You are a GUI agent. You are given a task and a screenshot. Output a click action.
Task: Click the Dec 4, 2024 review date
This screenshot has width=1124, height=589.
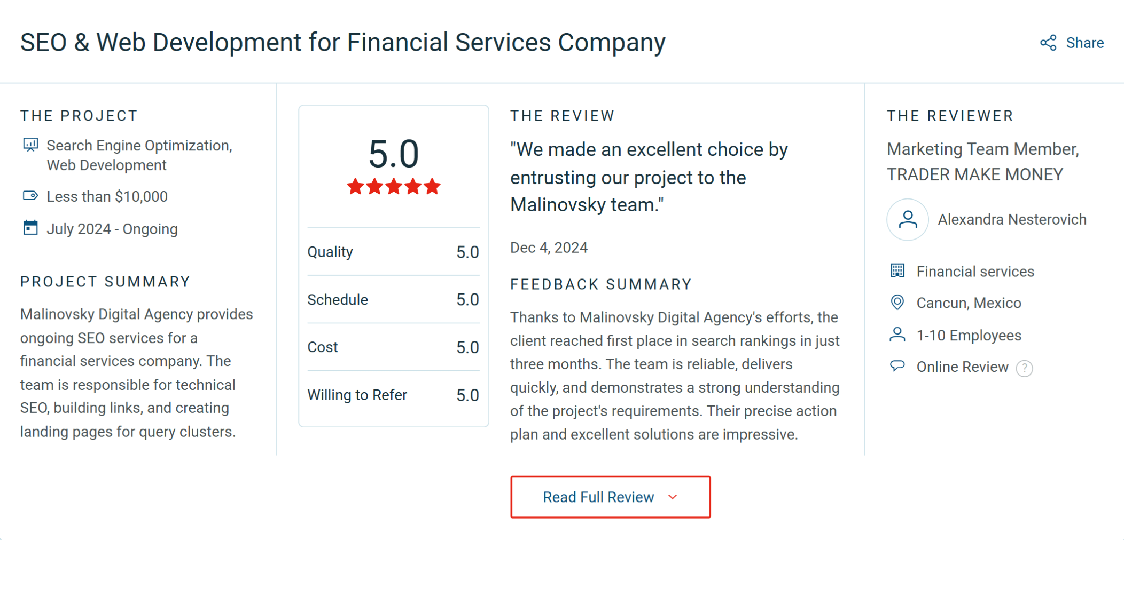click(549, 248)
